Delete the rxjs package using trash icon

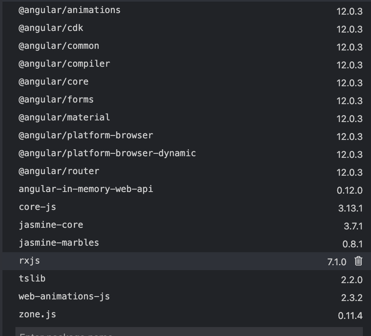[x=359, y=262]
